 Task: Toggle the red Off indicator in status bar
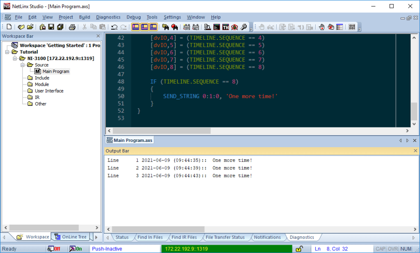click(x=54, y=249)
